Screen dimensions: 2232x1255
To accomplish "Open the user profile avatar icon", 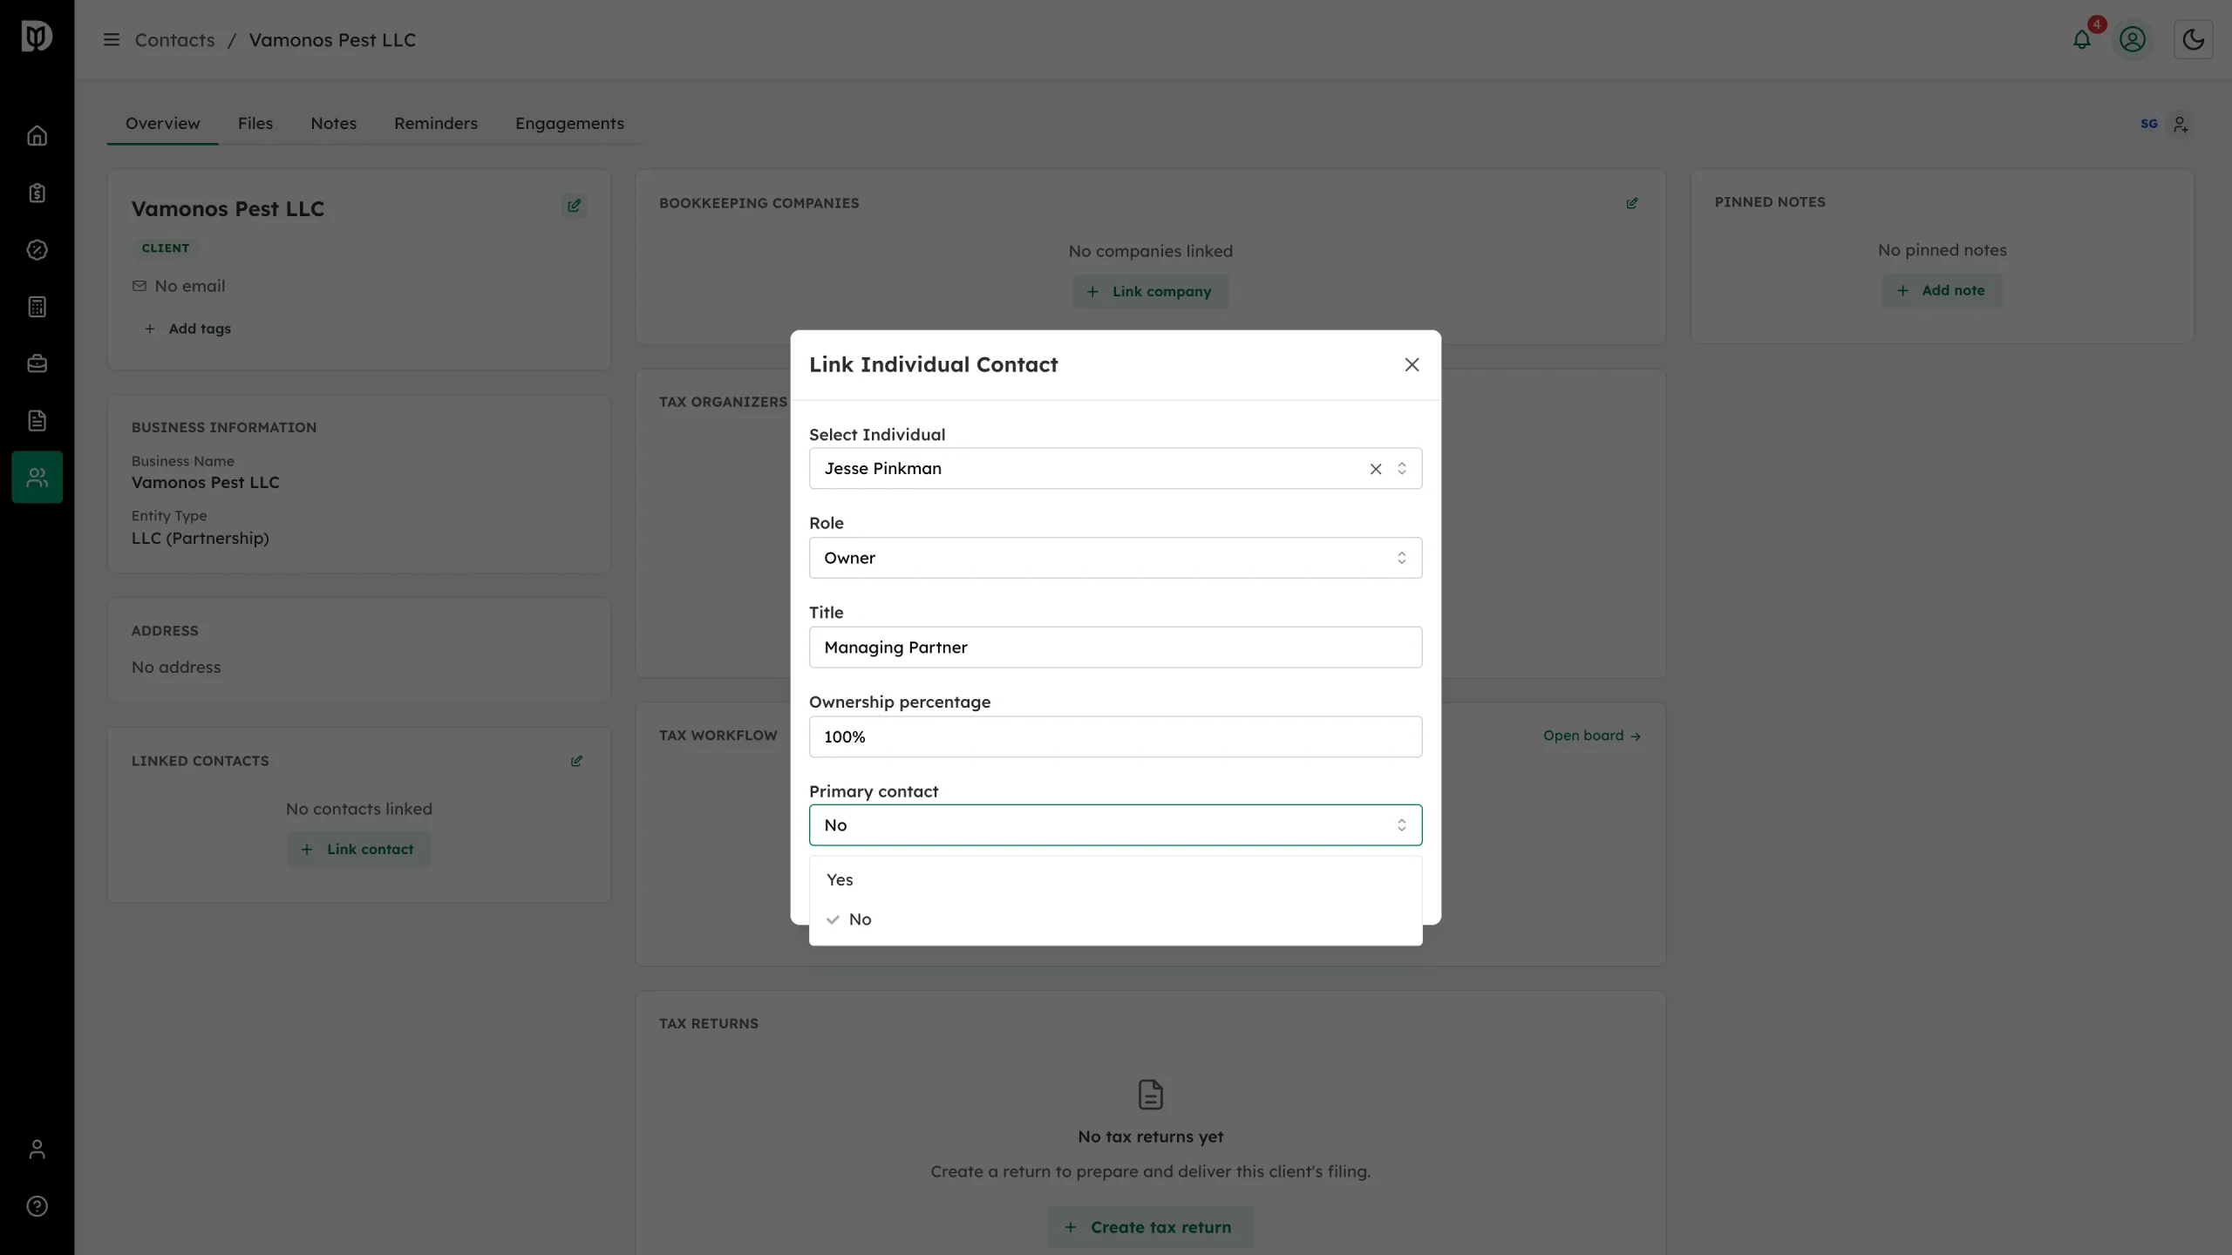I will pyautogui.click(x=2133, y=39).
